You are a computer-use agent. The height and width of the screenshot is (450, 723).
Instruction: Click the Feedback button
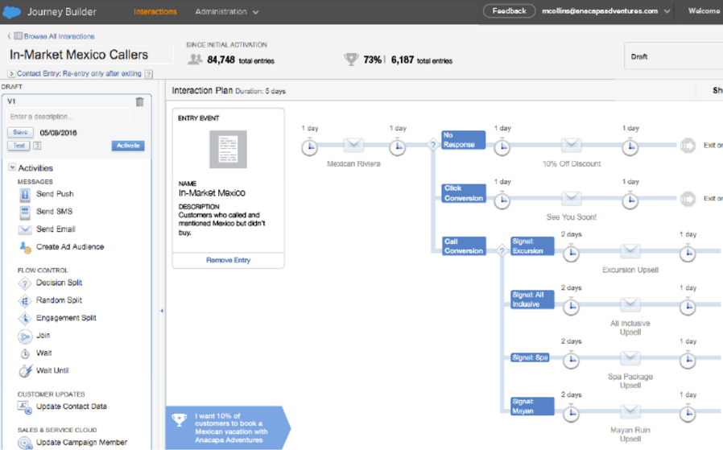[509, 10]
